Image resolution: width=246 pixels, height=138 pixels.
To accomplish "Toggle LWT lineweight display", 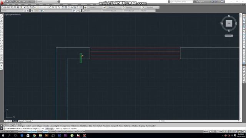I will coord(72,131).
